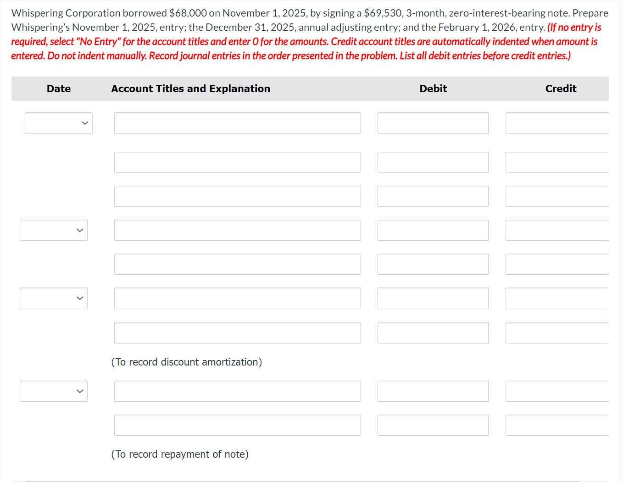Viewport: 623px width, 482px height.
Task: Click the debit field in the second row
Action: tap(433, 162)
